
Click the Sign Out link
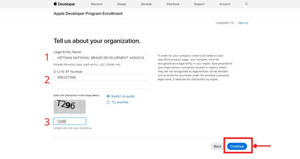[243, 23]
